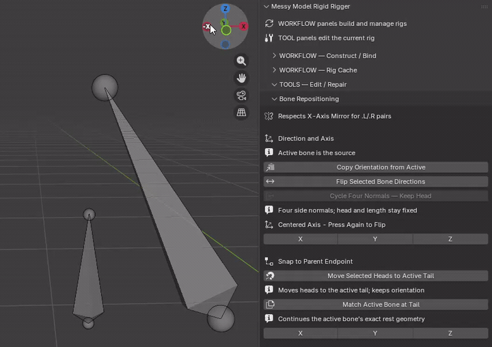Click the Snap to Parent Endpoint icon

coord(269,262)
